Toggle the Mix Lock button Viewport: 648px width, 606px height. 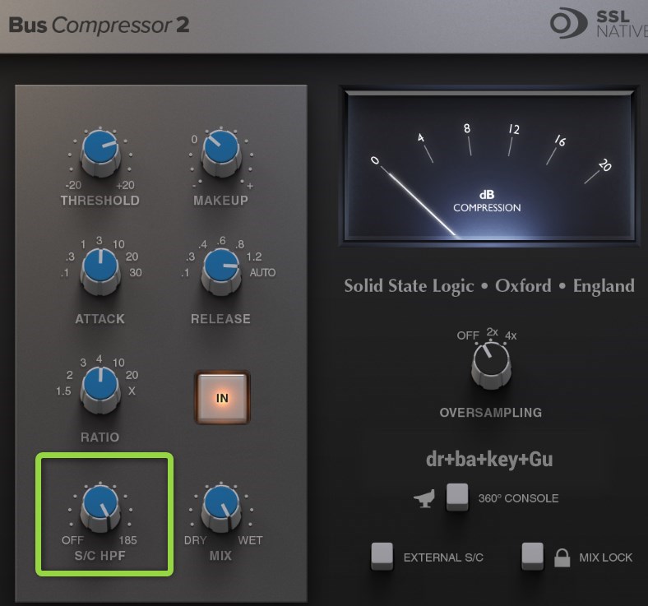pos(534,557)
